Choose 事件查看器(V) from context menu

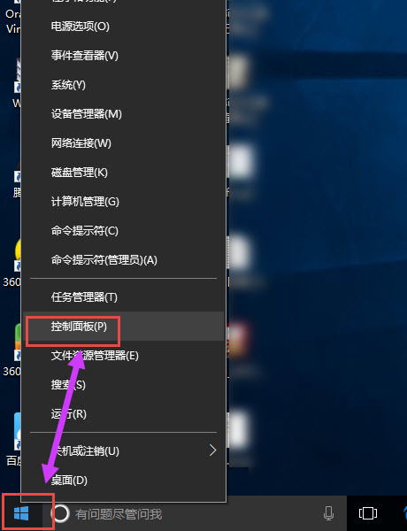(x=123, y=56)
